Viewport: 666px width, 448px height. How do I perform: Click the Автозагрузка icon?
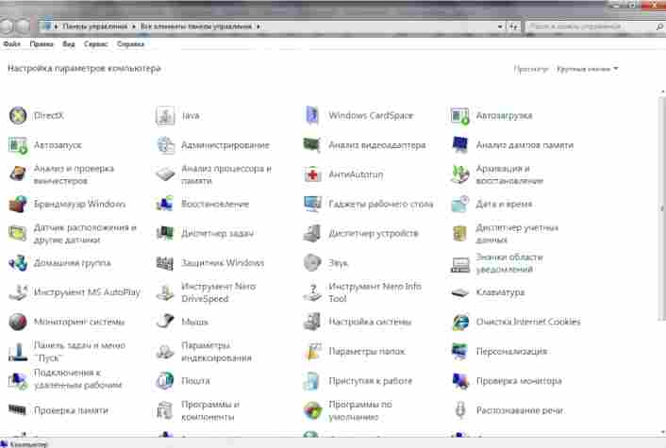(x=460, y=115)
